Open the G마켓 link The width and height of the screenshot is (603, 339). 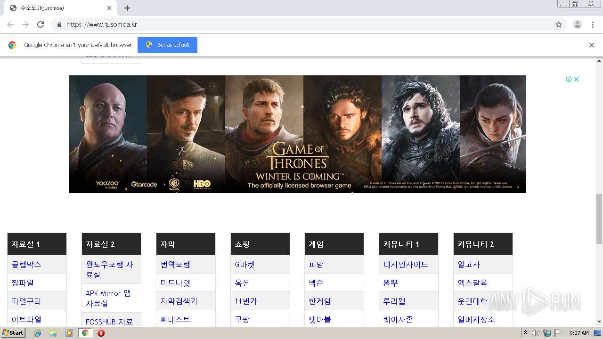click(x=244, y=265)
